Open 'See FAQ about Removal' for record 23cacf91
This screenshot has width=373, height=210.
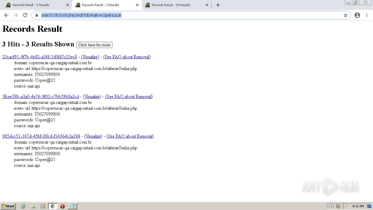(x=127, y=57)
